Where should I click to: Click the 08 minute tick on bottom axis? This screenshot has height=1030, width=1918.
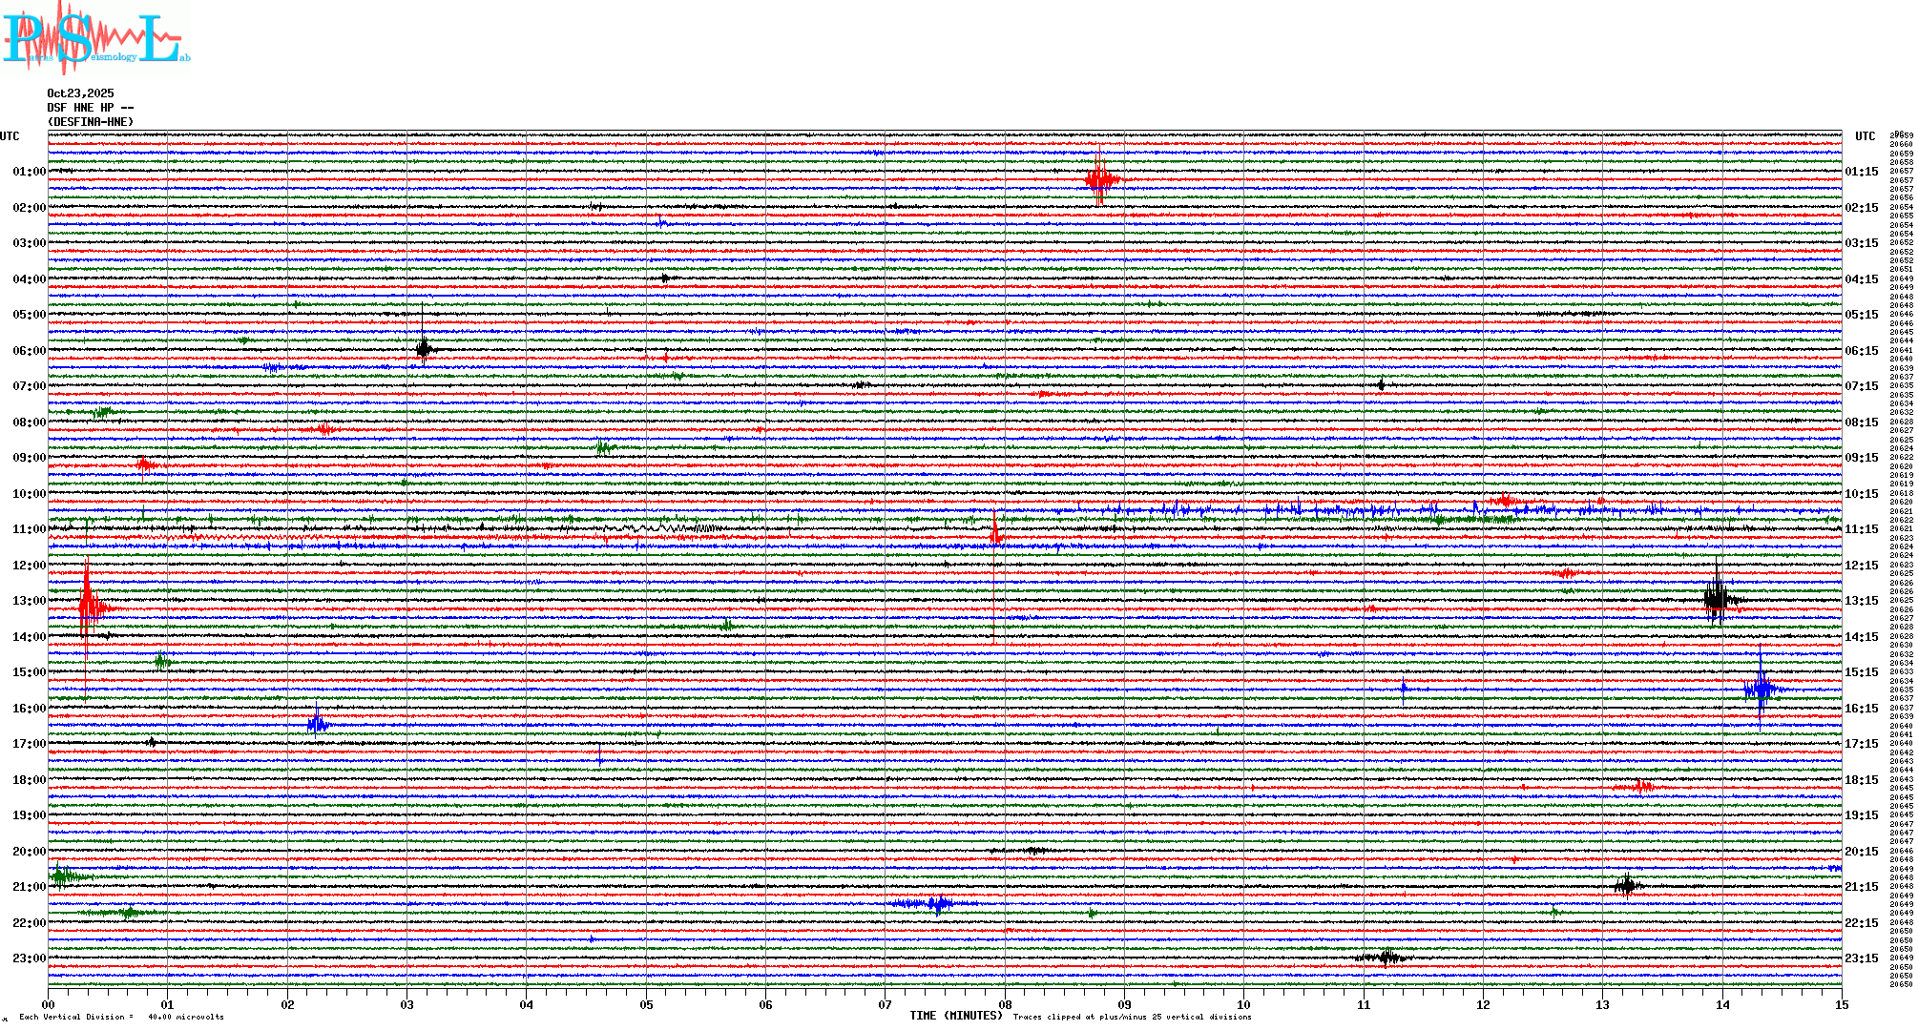coord(1005,1004)
